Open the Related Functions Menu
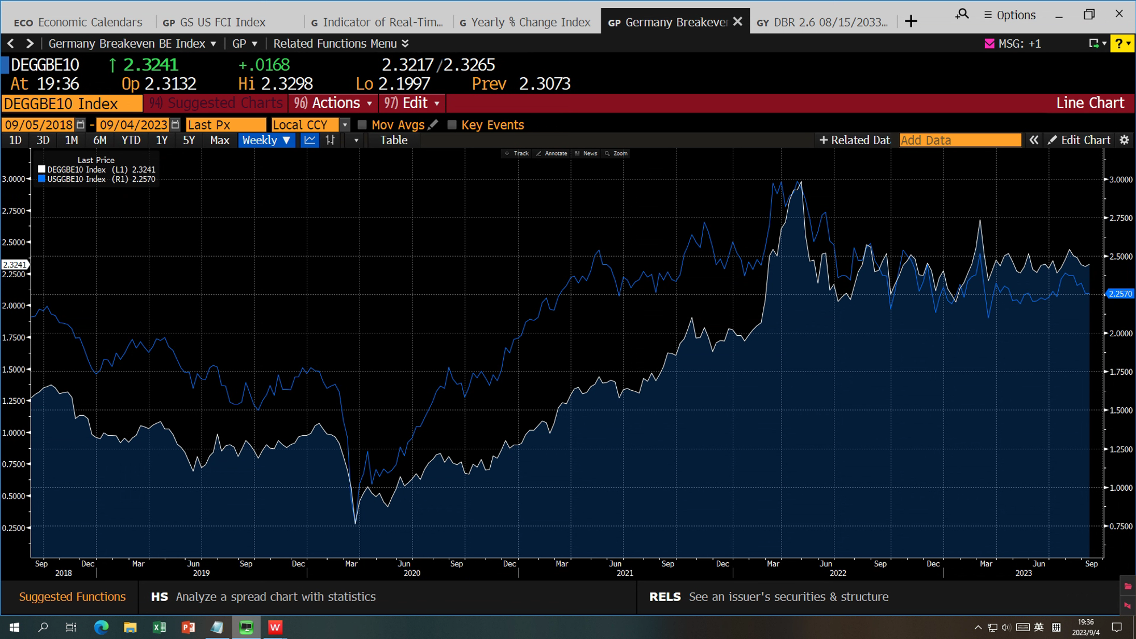This screenshot has width=1136, height=639. [341, 44]
